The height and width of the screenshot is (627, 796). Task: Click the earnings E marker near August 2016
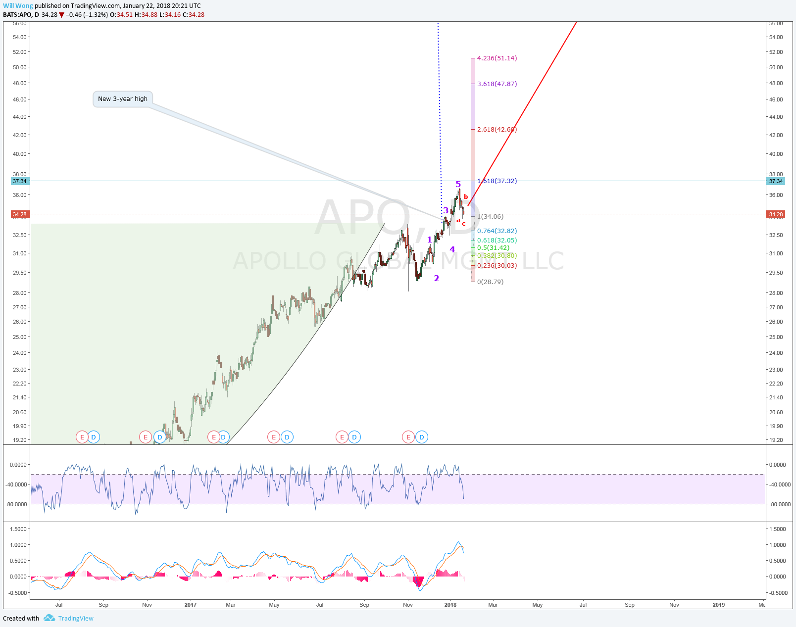82,437
